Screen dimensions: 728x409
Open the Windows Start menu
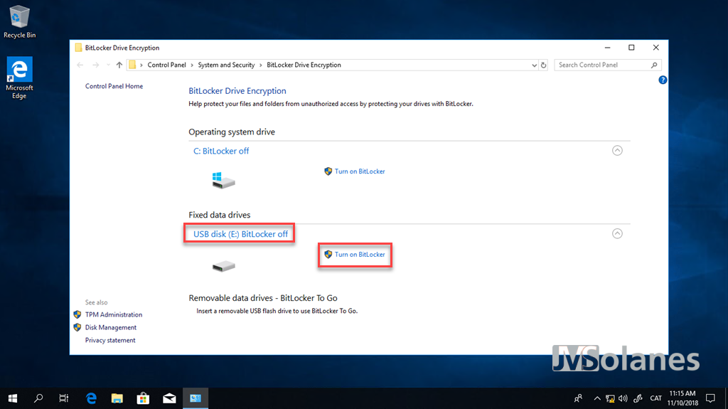click(13, 398)
